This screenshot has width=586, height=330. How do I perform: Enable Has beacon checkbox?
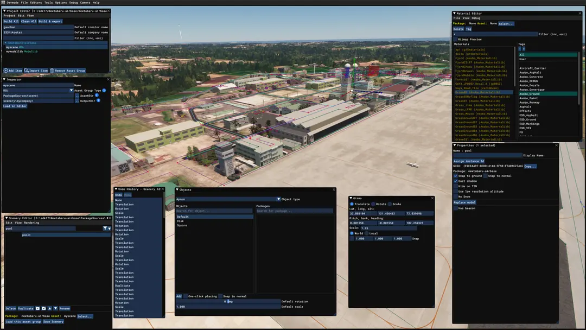click(x=455, y=208)
